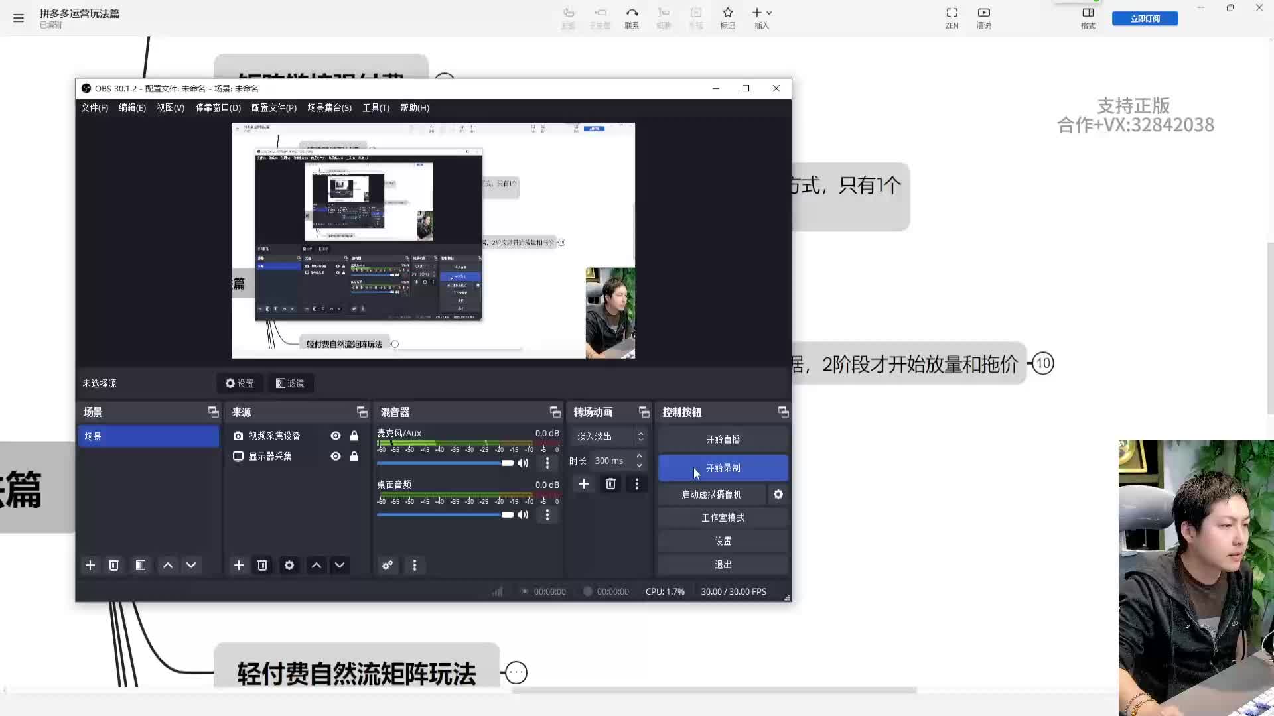Screen dimensions: 1274x716
Task: Mute the 麦克风/Aux audio channel
Action: point(523,463)
